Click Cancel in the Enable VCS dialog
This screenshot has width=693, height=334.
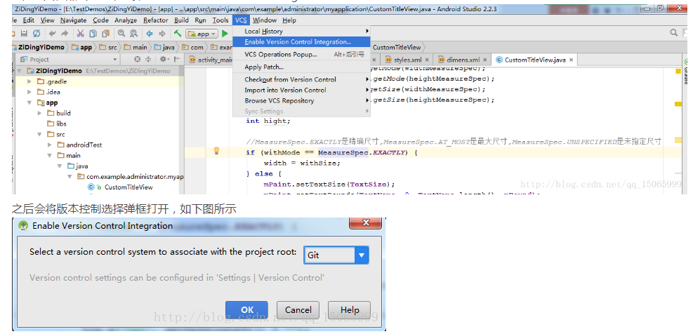pos(298,309)
